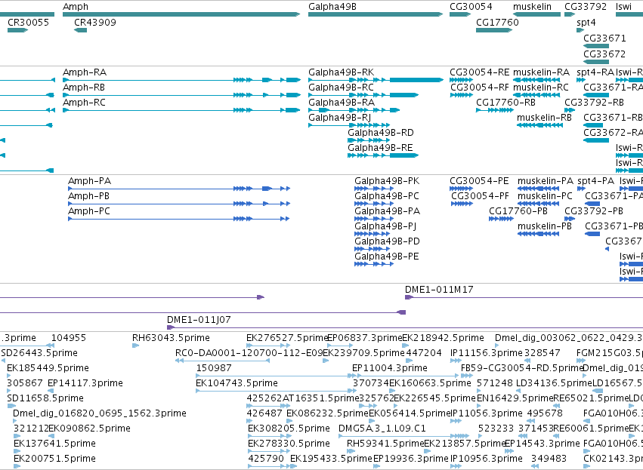The image size is (643, 470).
Task: Click the Galpha49B gene feature bar
Action: click(376, 14)
